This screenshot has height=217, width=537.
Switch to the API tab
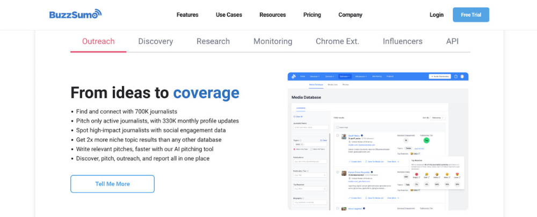(452, 41)
